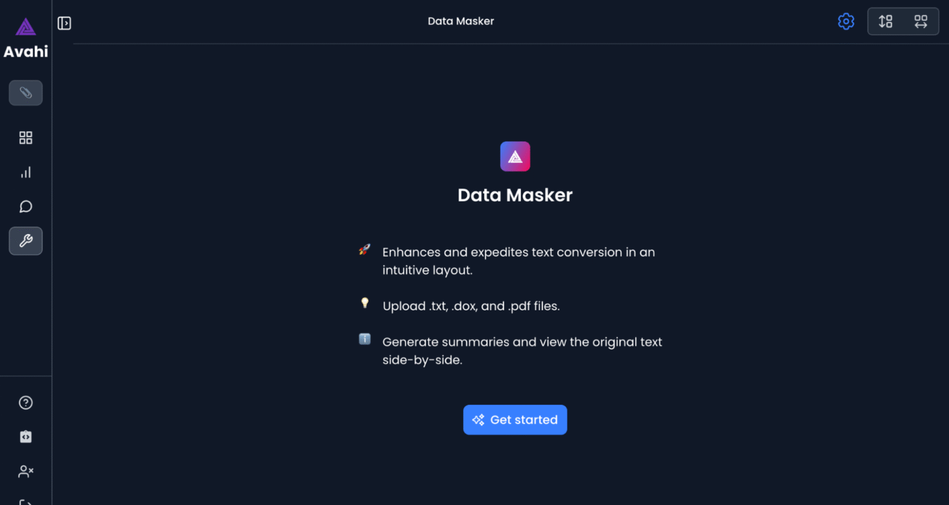Click the code clipboard icon
949x505 pixels.
(25, 436)
